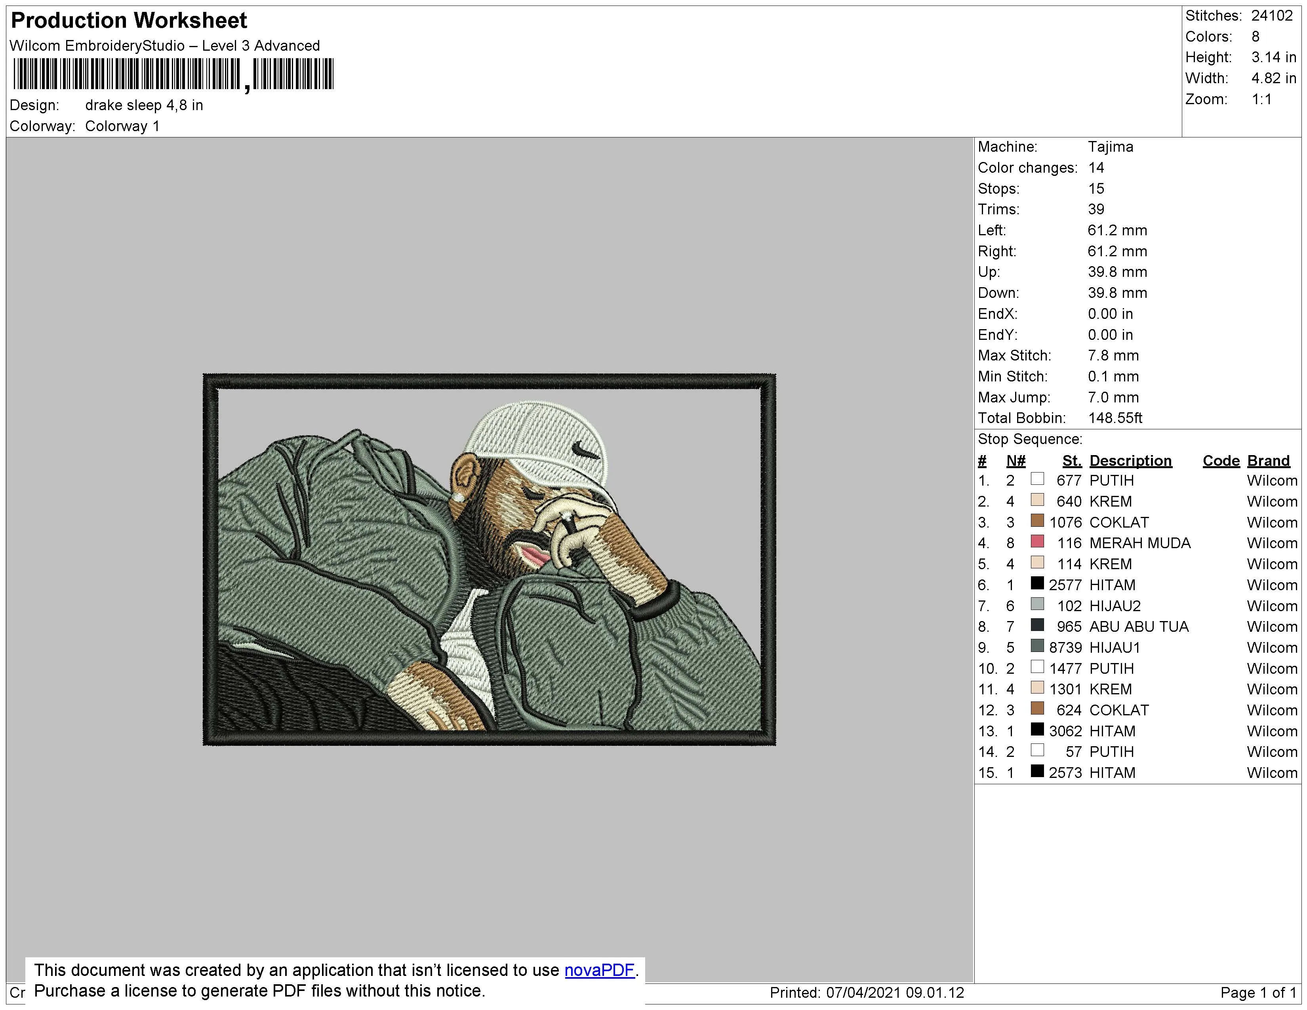Select the Up value 39.8 mm
Viewport: 1307px width, 1010px height.
click(x=1117, y=272)
